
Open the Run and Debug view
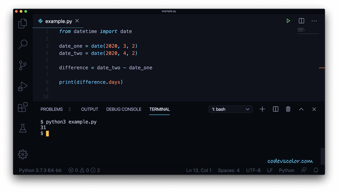click(x=23, y=86)
